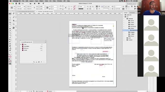Collapse the User folder in Scripts panel
The height and width of the screenshot is (92, 165).
point(124,17)
